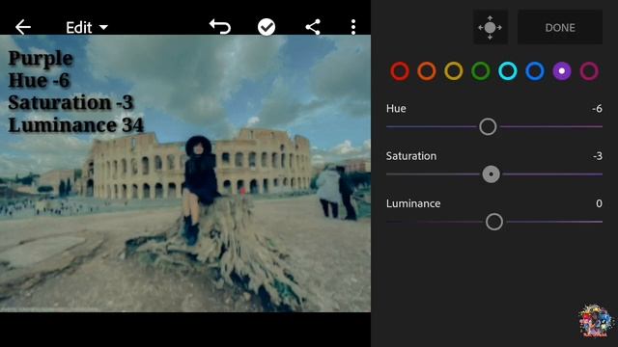The width and height of the screenshot is (618, 347).
Task: Select the purple color channel
Action: [562, 71]
